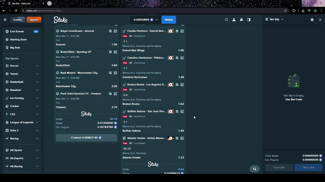Image resolution: width=325 pixels, height=182 pixels.
Task: Open scoreboard icon for Carolina Hurricanes match
Action: (x=182, y=58)
